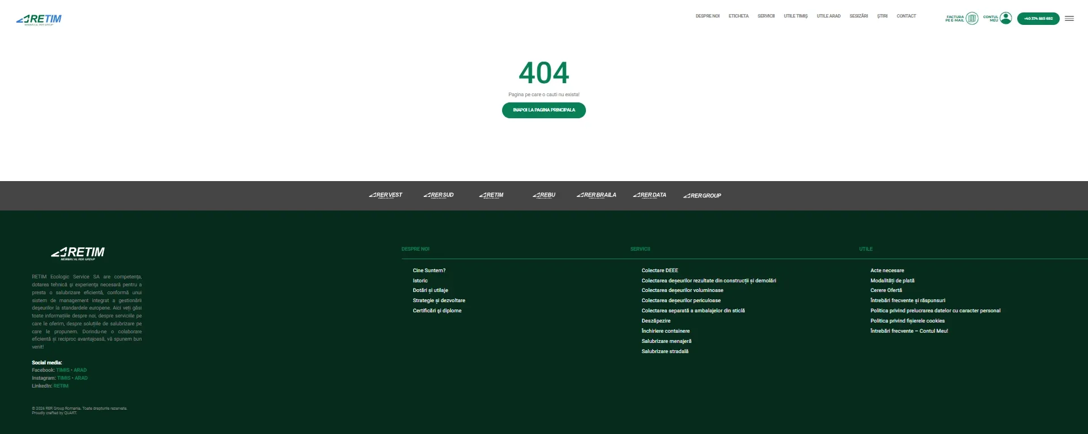Open the Sesizări menu item
Image resolution: width=1088 pixels, height=434 pixels.
click(858, 16)
